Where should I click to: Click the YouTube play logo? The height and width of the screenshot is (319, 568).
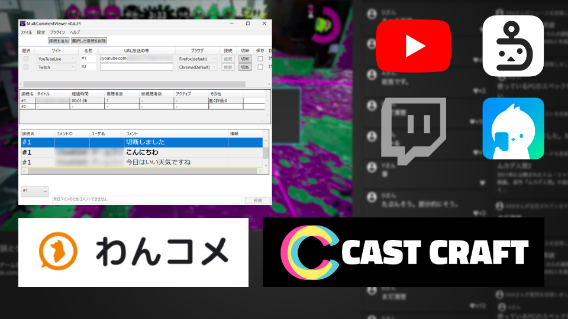coord(414,46)
